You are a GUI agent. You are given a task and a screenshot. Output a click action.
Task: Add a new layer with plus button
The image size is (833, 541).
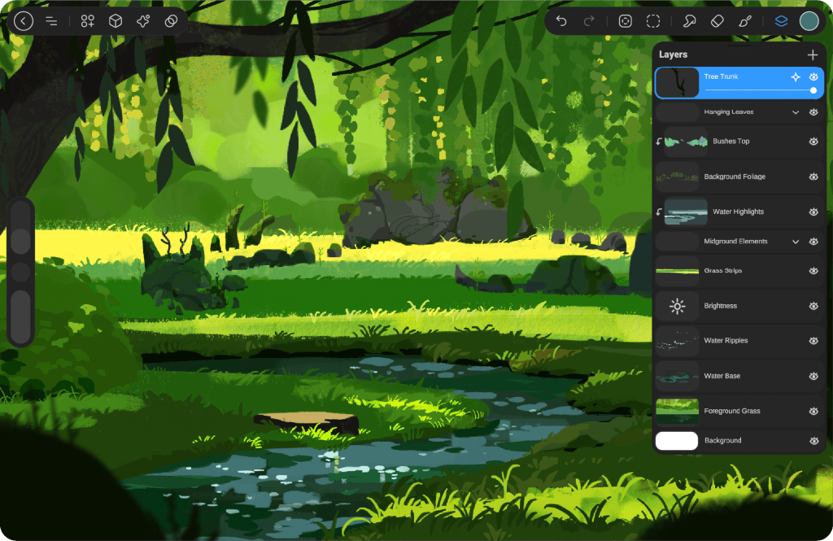812,55
